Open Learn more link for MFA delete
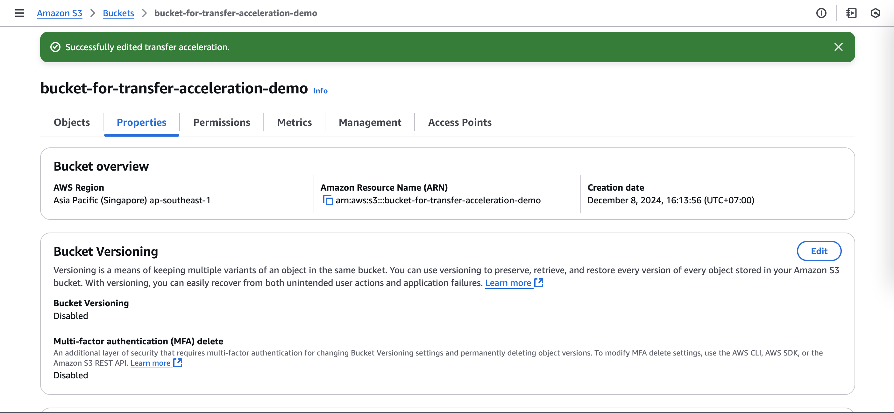The width and height of the screenshot is (894, 413). tap(150, 363)
